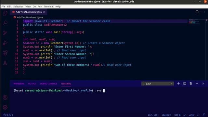Click line number 7 in the gutter
This screenshot has width=208, height=117.
[x=17, y=43]
